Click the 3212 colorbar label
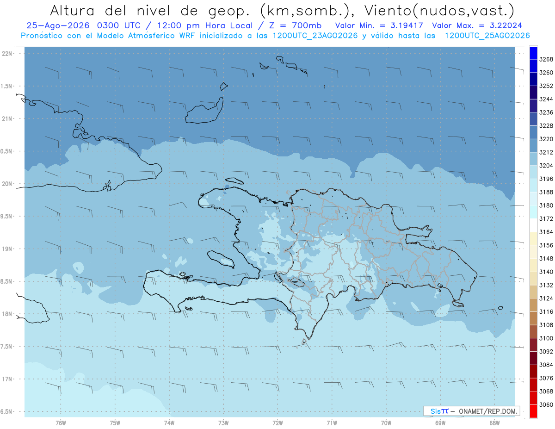This screenshot has width=555, height=429. (x=546, y=152)
